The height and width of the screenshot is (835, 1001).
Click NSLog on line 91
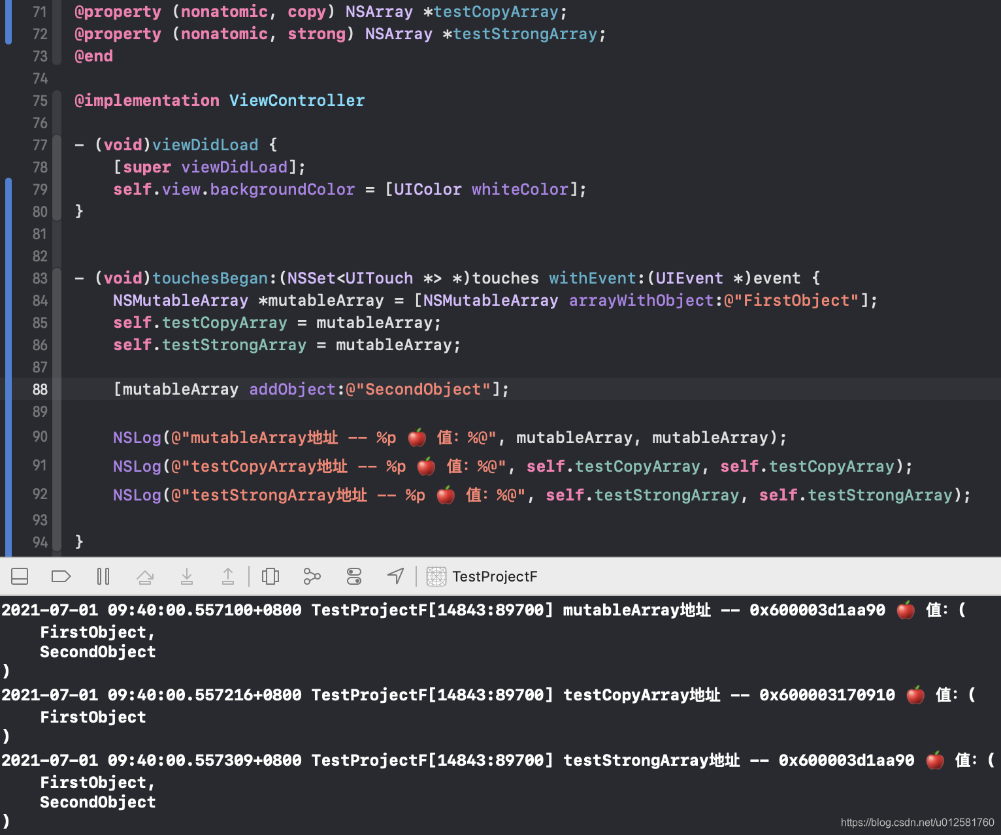[137, 467]
